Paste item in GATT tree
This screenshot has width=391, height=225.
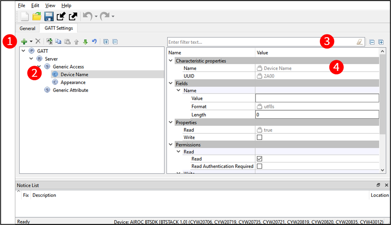(x=68, y=41)
